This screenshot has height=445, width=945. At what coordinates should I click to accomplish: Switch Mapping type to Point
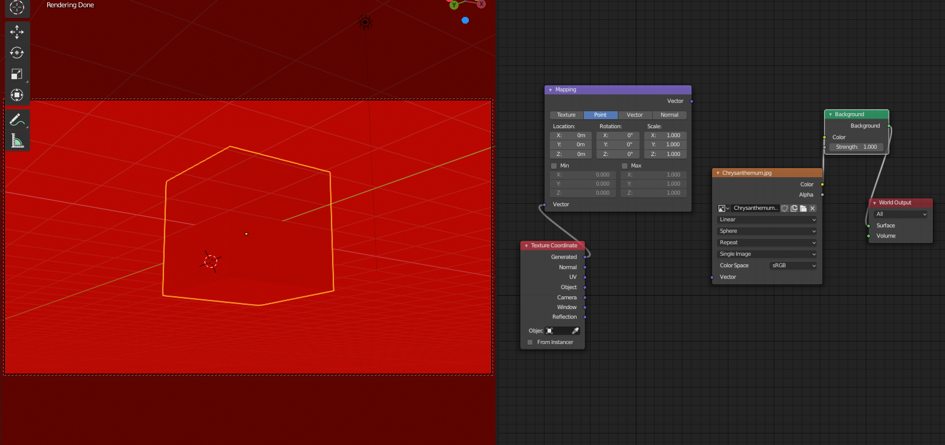pyautogui.click(x=600, y=115)
